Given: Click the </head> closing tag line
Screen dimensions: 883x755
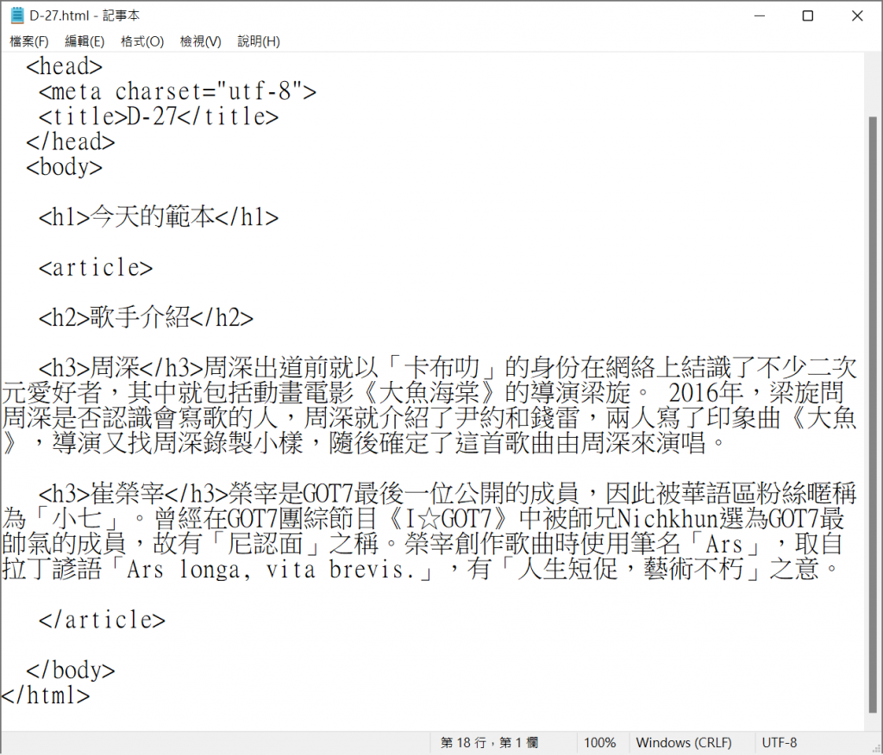Looking at the screenshot, I should [71, 142].
